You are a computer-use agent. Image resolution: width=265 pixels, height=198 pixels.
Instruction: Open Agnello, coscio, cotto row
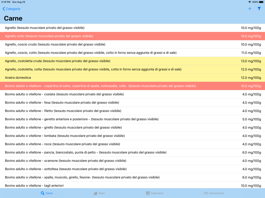tap(132, 53)
